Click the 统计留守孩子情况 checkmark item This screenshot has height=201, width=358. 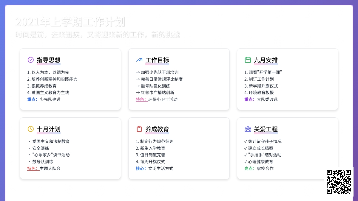[x=263, y=141]
